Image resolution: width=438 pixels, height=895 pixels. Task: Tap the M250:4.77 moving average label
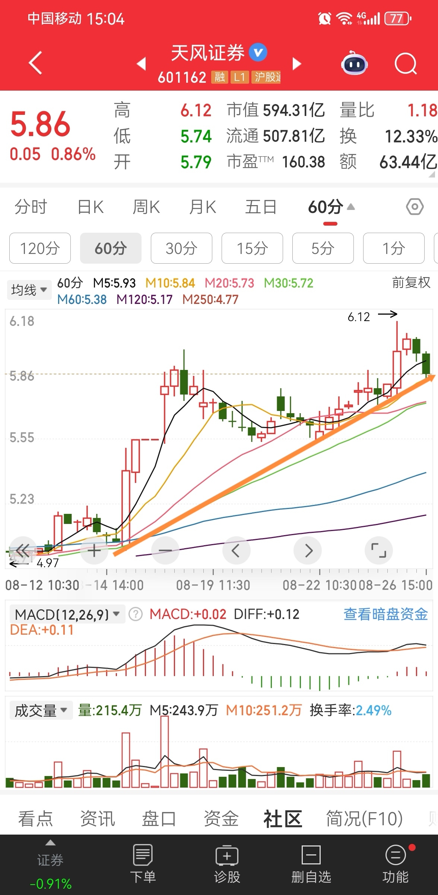pos(210,299)
